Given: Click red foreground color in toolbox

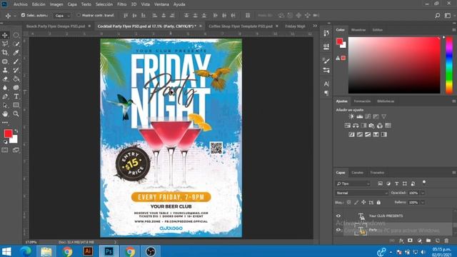Looking at the screenshot, I should [x=8, y=133].
